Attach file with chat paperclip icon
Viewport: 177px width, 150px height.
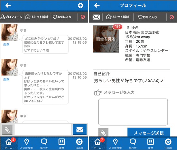point(7,129)
